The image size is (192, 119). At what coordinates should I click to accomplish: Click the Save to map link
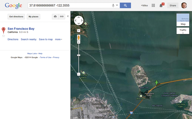click(46, 39)
